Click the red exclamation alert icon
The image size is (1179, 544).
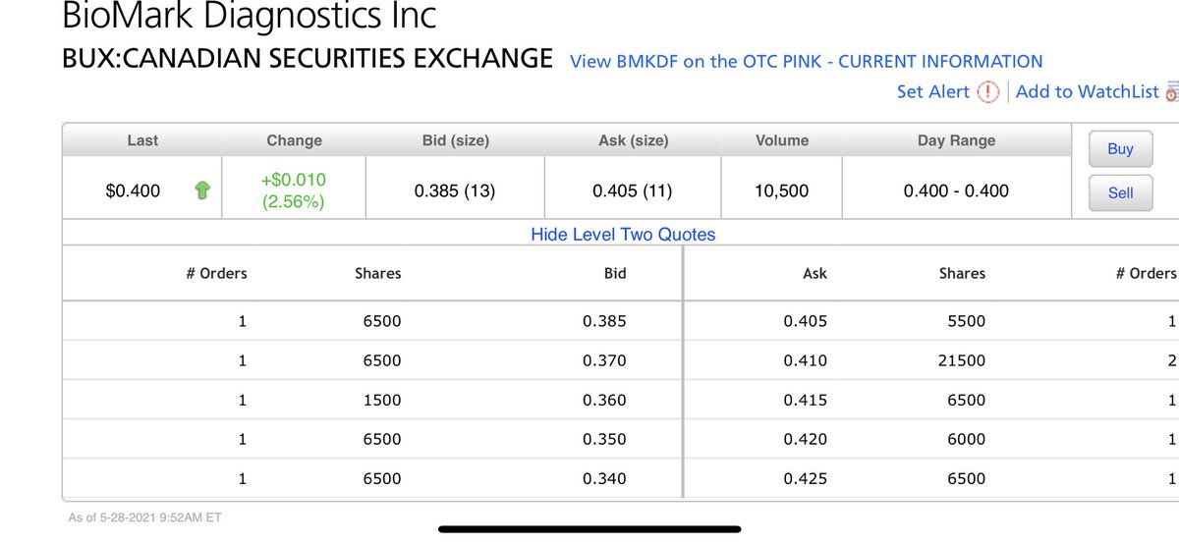click(x=988, y=91)
